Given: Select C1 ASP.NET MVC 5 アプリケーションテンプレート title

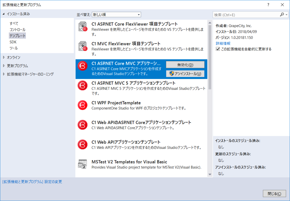Looking at the screenshot, I should tap(134, 83).
